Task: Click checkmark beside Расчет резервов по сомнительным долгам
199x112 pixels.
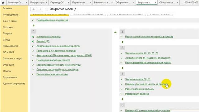Action: (x=122, y=63)
